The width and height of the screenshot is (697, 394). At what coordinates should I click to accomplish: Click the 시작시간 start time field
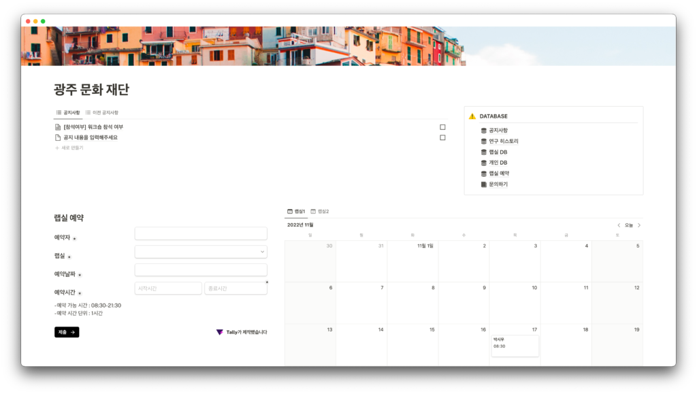pos(168,289)
